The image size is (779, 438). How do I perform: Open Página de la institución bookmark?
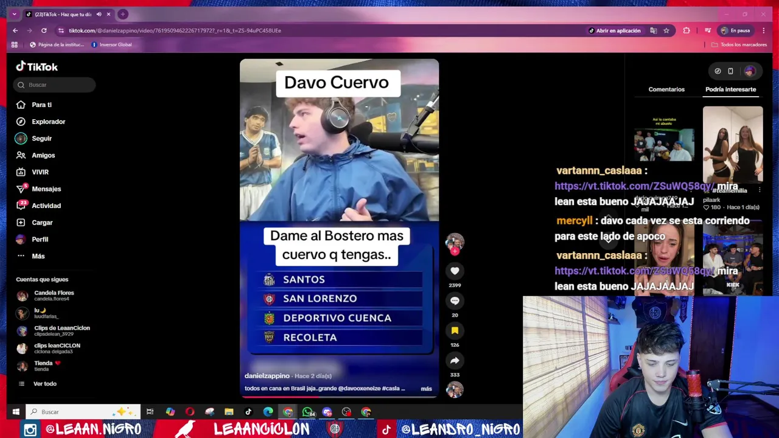click(x=57, y=44)
